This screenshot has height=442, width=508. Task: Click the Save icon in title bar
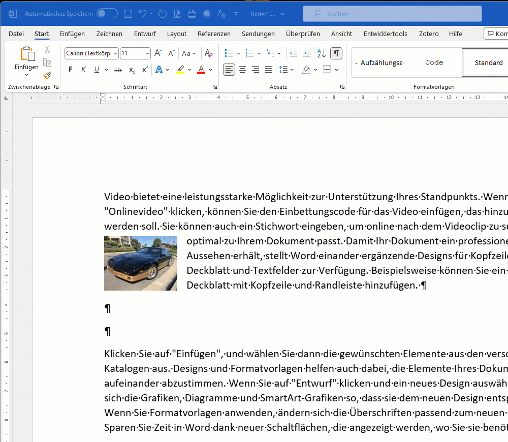(129, 14)
